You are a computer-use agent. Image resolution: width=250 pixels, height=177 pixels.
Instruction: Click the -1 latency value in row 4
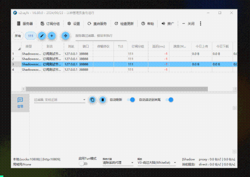[166, 69]
